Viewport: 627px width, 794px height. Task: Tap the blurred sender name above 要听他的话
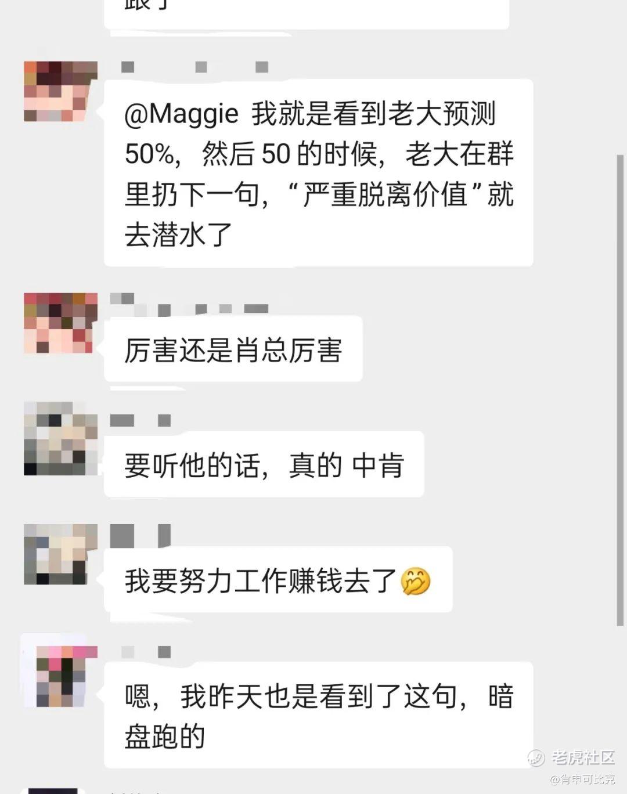(x=140, y=420)
